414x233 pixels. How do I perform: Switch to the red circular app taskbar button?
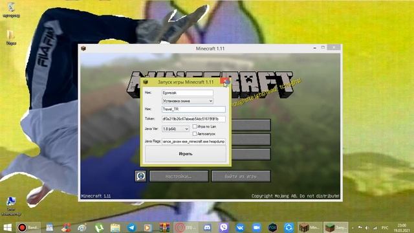pyautogui.click(x=186, y=227)
